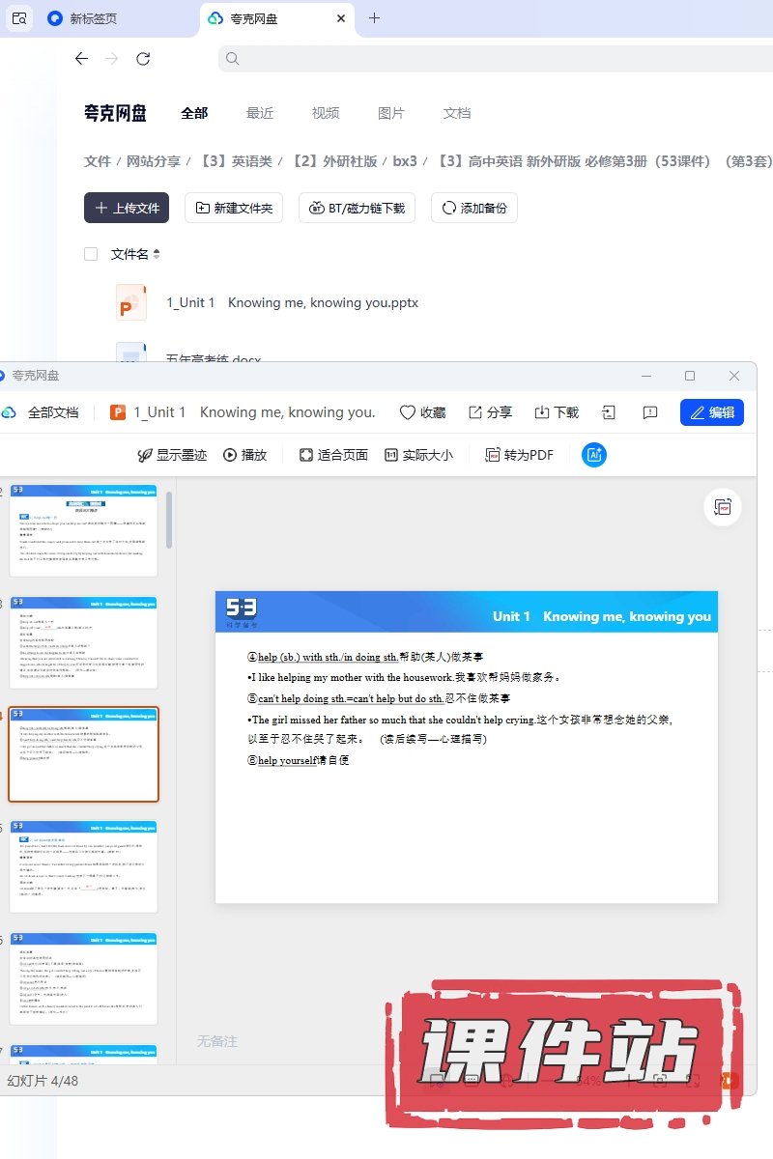Switch to 实际大小 actual size
Image resolution: width=773 pixels, height=1159 pixels.
click(x=418, y=455)
